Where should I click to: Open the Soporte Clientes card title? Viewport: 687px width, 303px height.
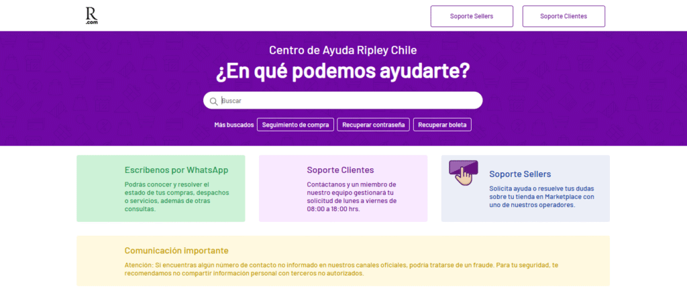pyautogui.click(x=340, y=170)
